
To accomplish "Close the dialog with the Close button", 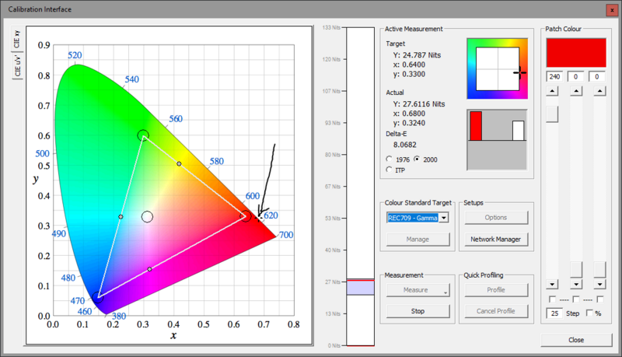I will 576,340.
